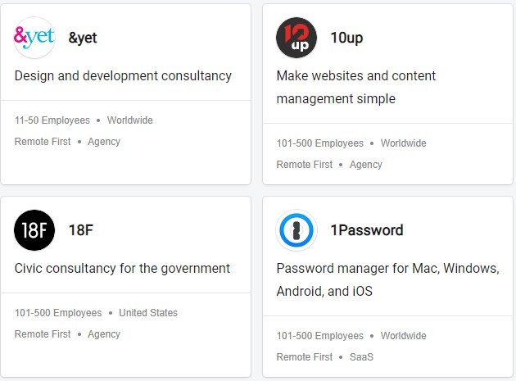Select 'Password manager for Mac, Windows' description
Viewport: 516px width, 381px height.
[x=388, y=279]
